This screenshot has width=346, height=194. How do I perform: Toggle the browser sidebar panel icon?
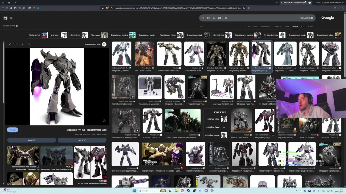[19, 8]
